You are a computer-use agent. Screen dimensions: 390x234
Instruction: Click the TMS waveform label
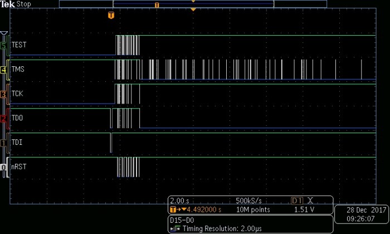(x=18, y=70)
